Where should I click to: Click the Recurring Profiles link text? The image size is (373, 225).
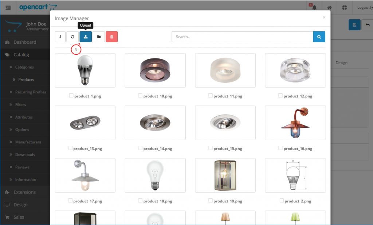pyautogui.click(x=31, y=92)
